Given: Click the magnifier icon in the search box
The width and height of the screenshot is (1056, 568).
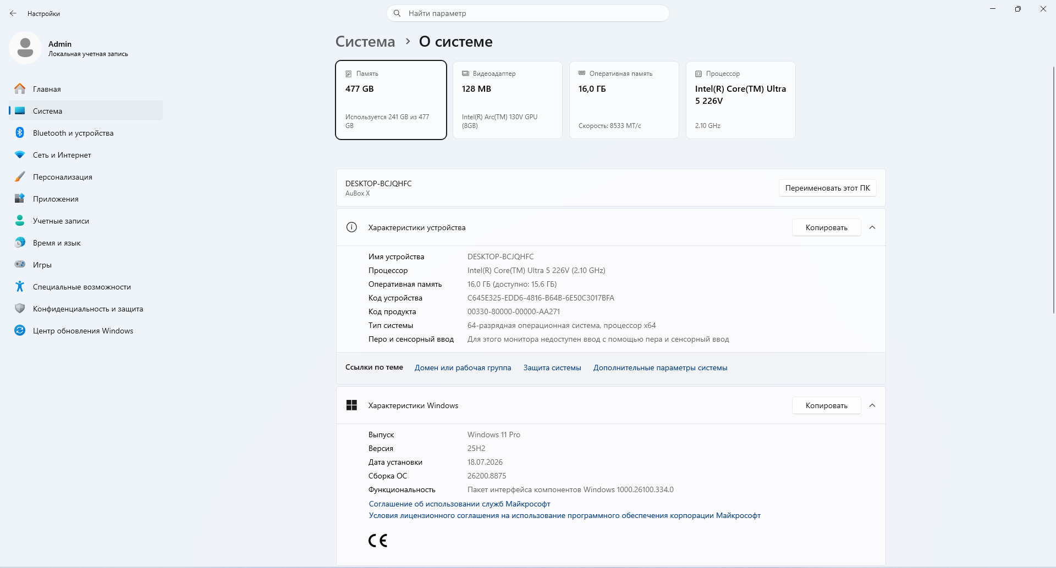Looking at the screenshot, I should tap(397, 13).
